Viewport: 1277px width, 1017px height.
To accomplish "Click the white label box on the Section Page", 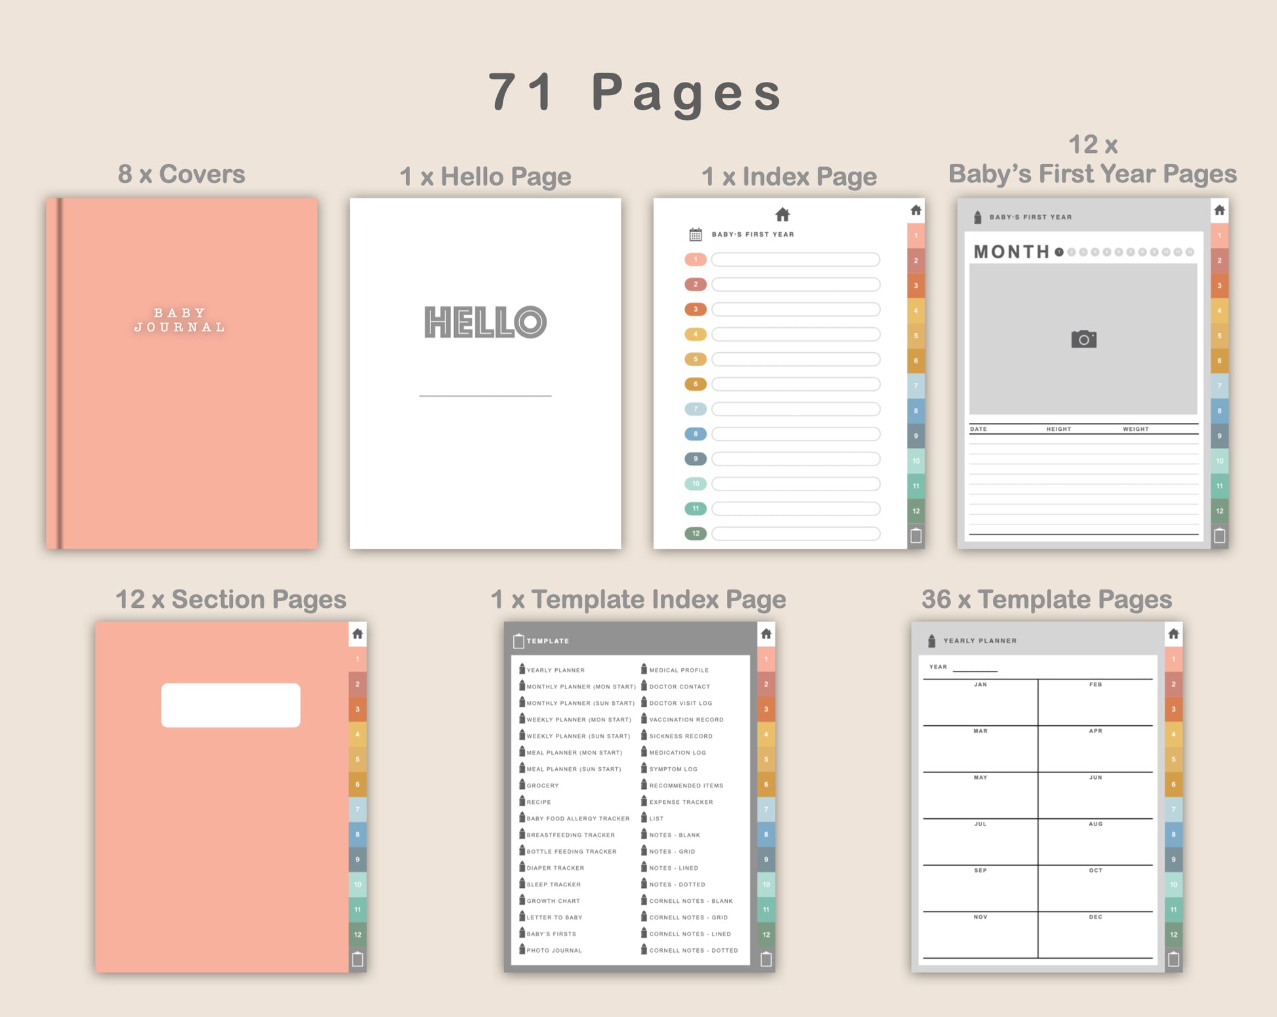I will 230,705.
